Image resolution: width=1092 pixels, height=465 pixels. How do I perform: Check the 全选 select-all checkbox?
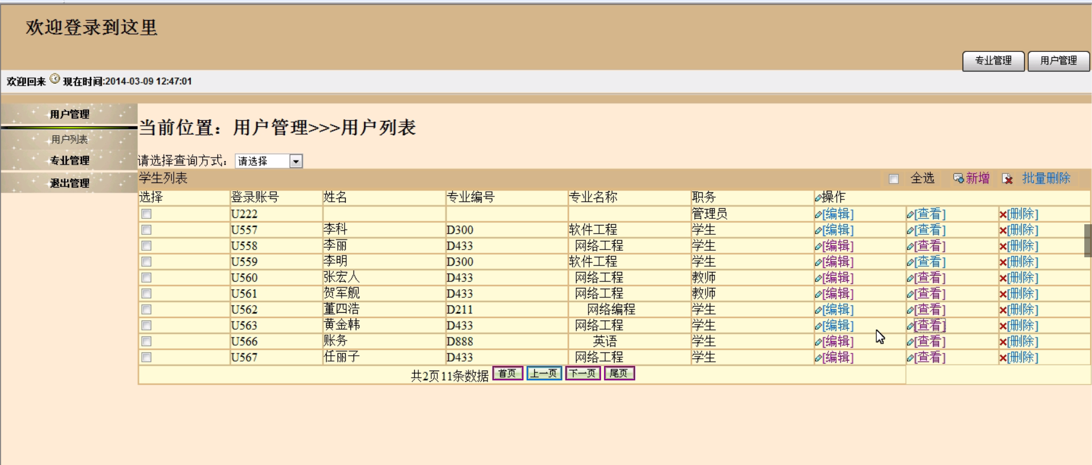click(893, 179)
